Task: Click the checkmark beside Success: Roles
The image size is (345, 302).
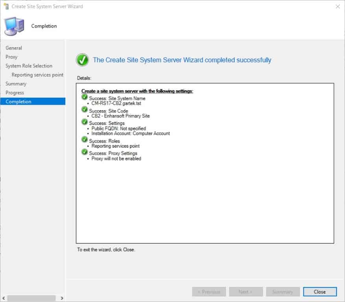Action: [x=84, y=139]
